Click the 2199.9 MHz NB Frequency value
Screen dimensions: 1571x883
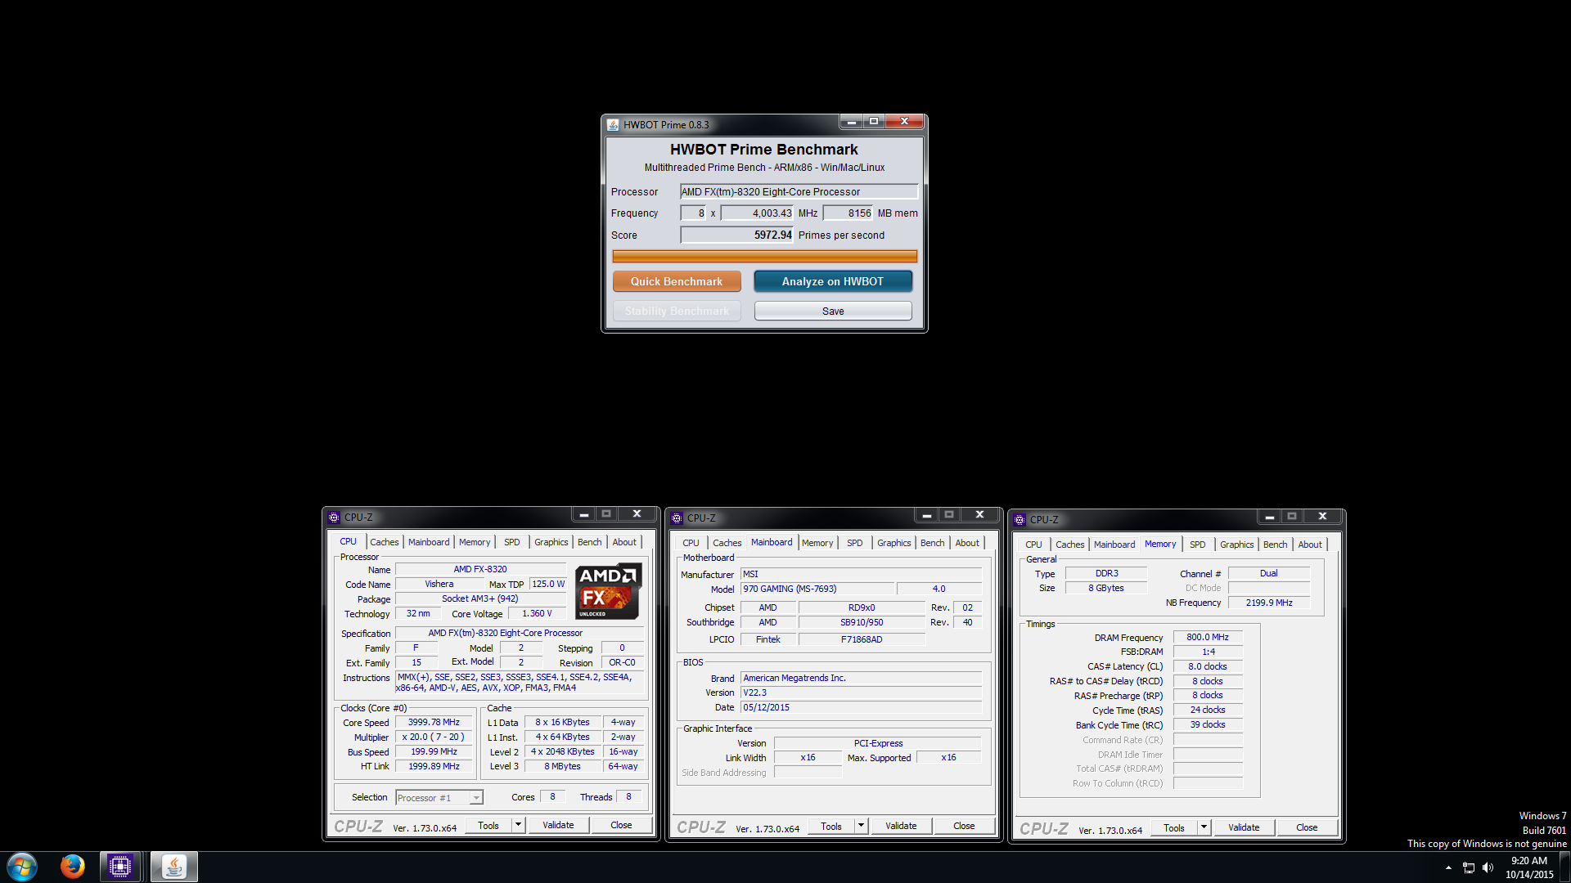pyautogui.click(x=1269, y=603)
